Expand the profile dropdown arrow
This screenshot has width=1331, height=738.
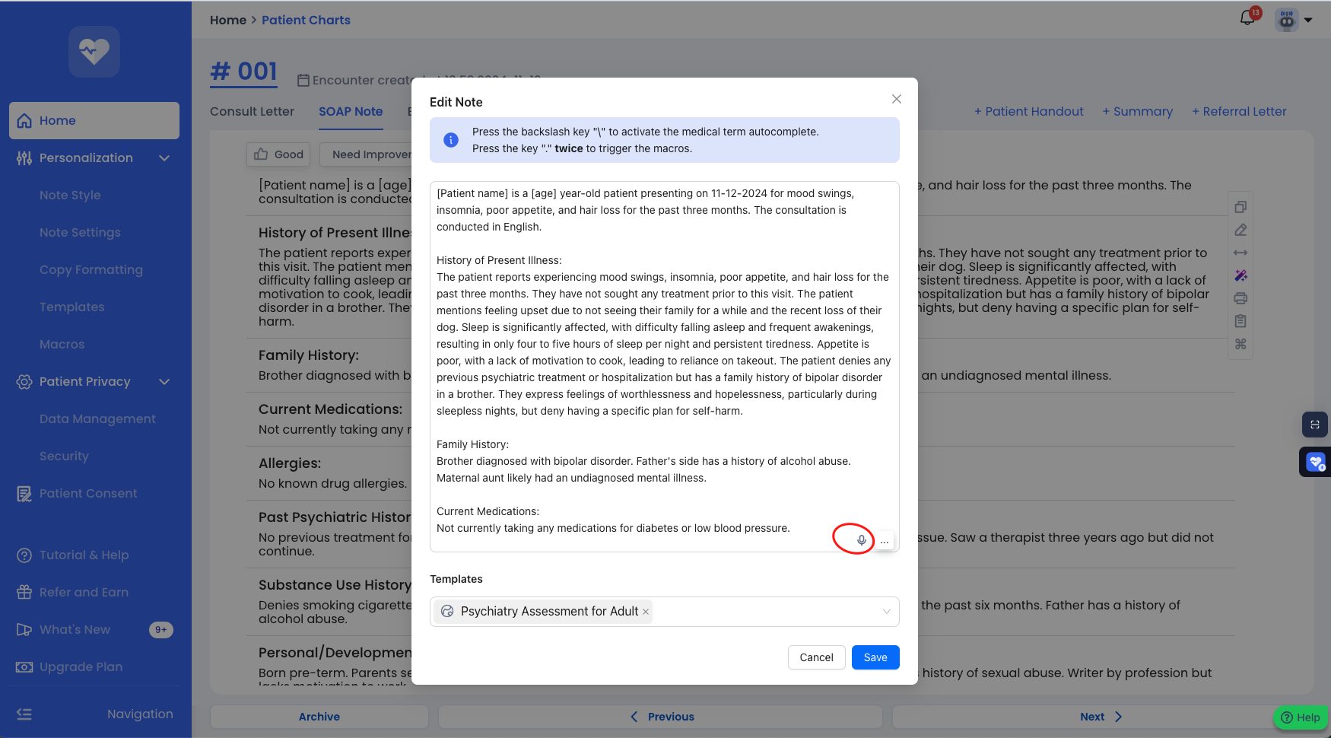click(x=1308, y=21)
